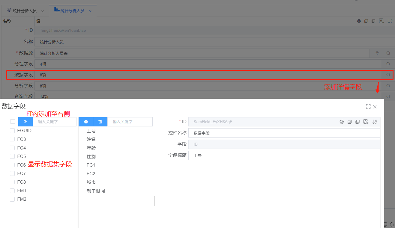Select 姓名 in the added fields list
This screenshot has height=228, width=395.
91,139
